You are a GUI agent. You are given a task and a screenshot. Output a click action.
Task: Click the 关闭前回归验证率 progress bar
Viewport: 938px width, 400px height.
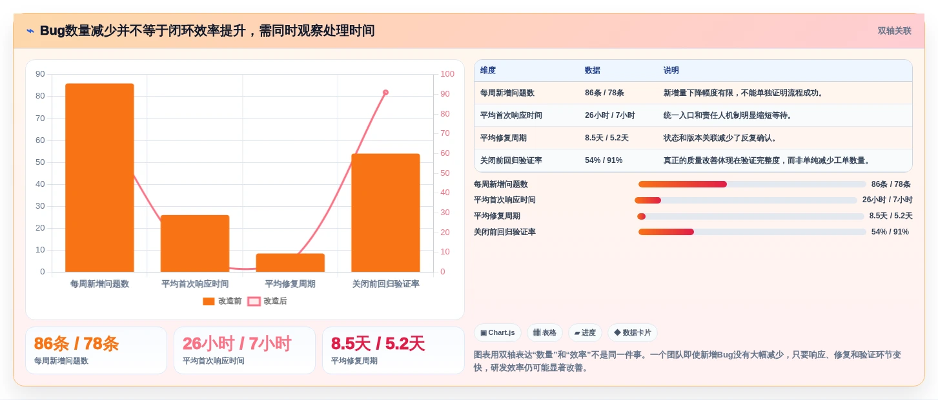[x=752, y=232]
